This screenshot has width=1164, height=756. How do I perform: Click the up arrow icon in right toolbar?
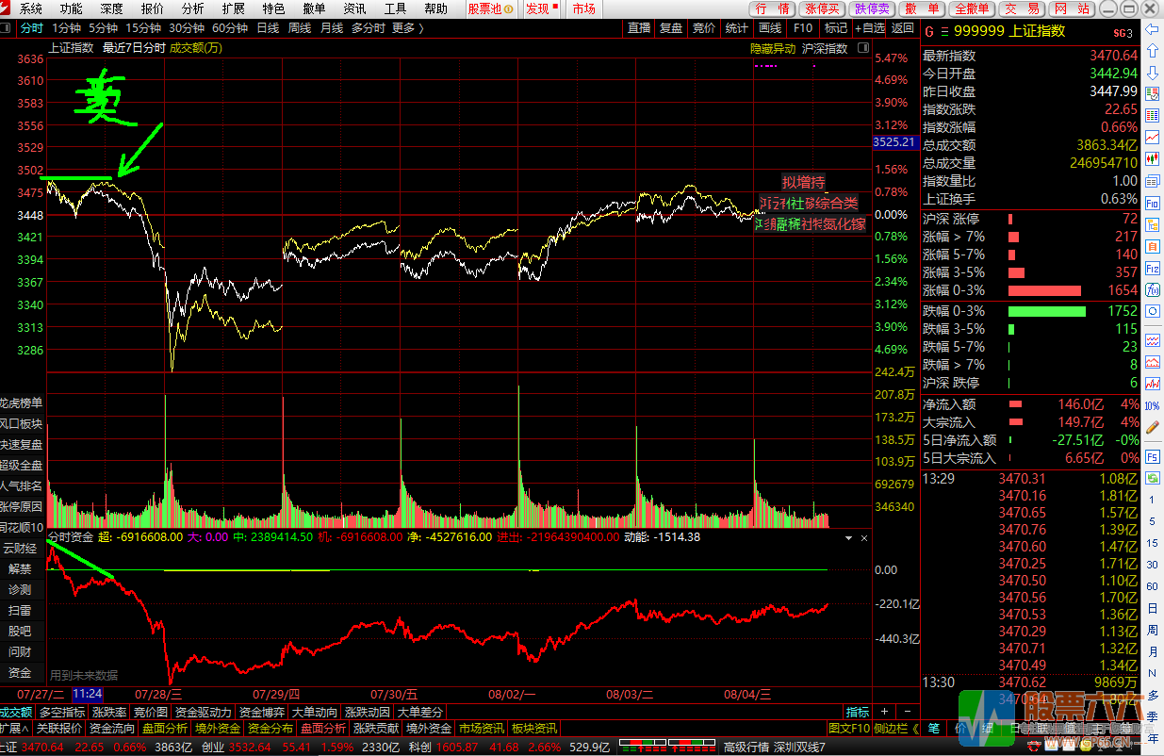[1152, 52]
